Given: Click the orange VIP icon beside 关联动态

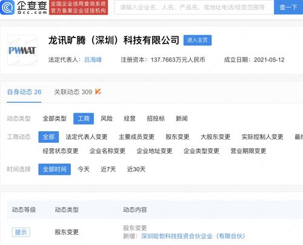Looking at the screenshot, I should (98, 92).
